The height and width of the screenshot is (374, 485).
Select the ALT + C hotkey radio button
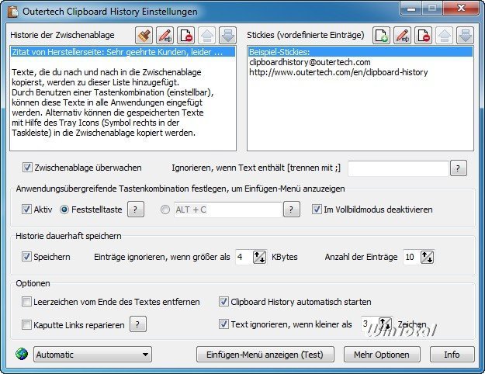pos(165,210)
